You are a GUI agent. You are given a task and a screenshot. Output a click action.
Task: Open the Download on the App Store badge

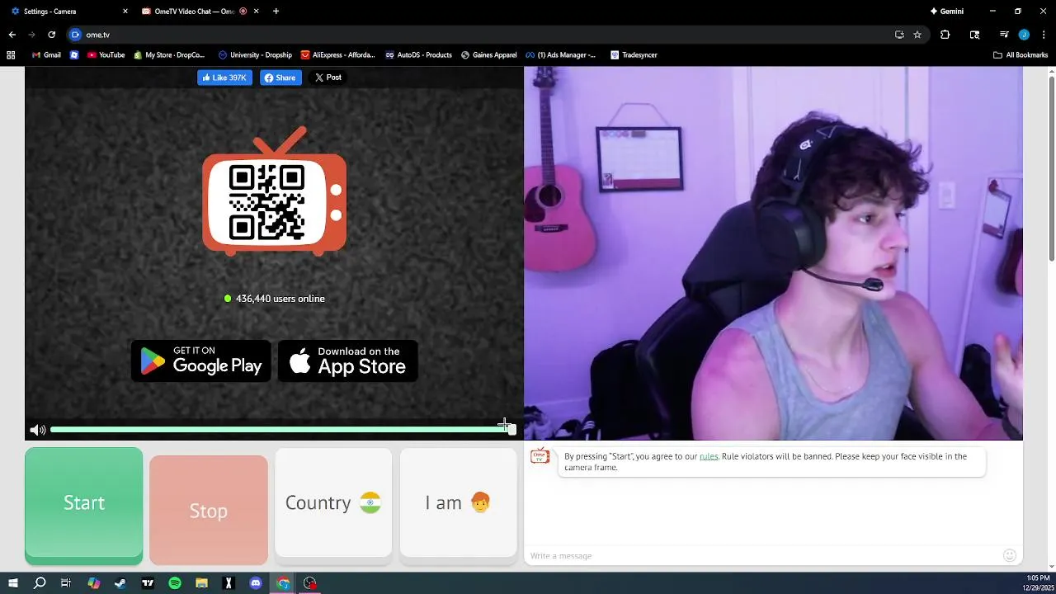point(348,361)
